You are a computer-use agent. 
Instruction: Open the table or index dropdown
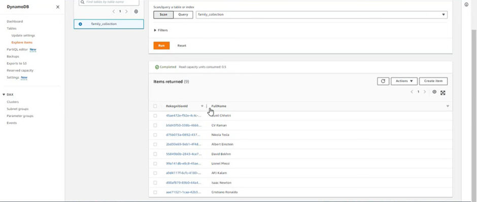322,15
